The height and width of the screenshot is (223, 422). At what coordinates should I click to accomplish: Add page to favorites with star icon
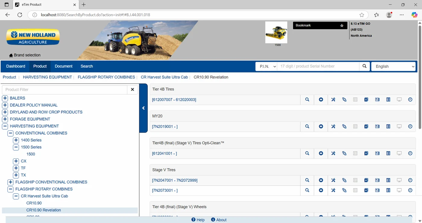(362, 15)
